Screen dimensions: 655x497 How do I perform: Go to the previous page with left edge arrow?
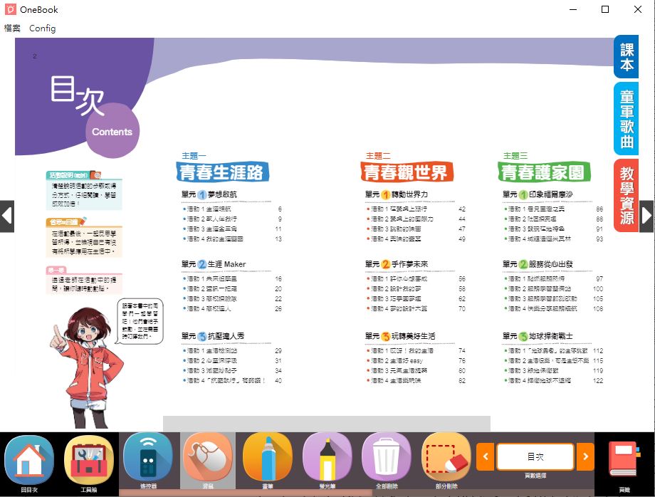7,216
